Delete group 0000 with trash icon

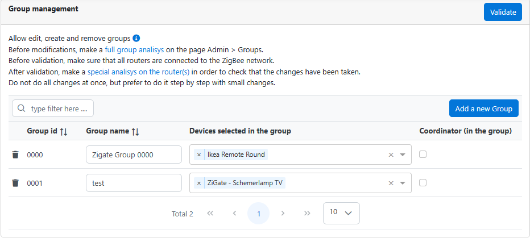pyautogui.click(x=15, y=155)
